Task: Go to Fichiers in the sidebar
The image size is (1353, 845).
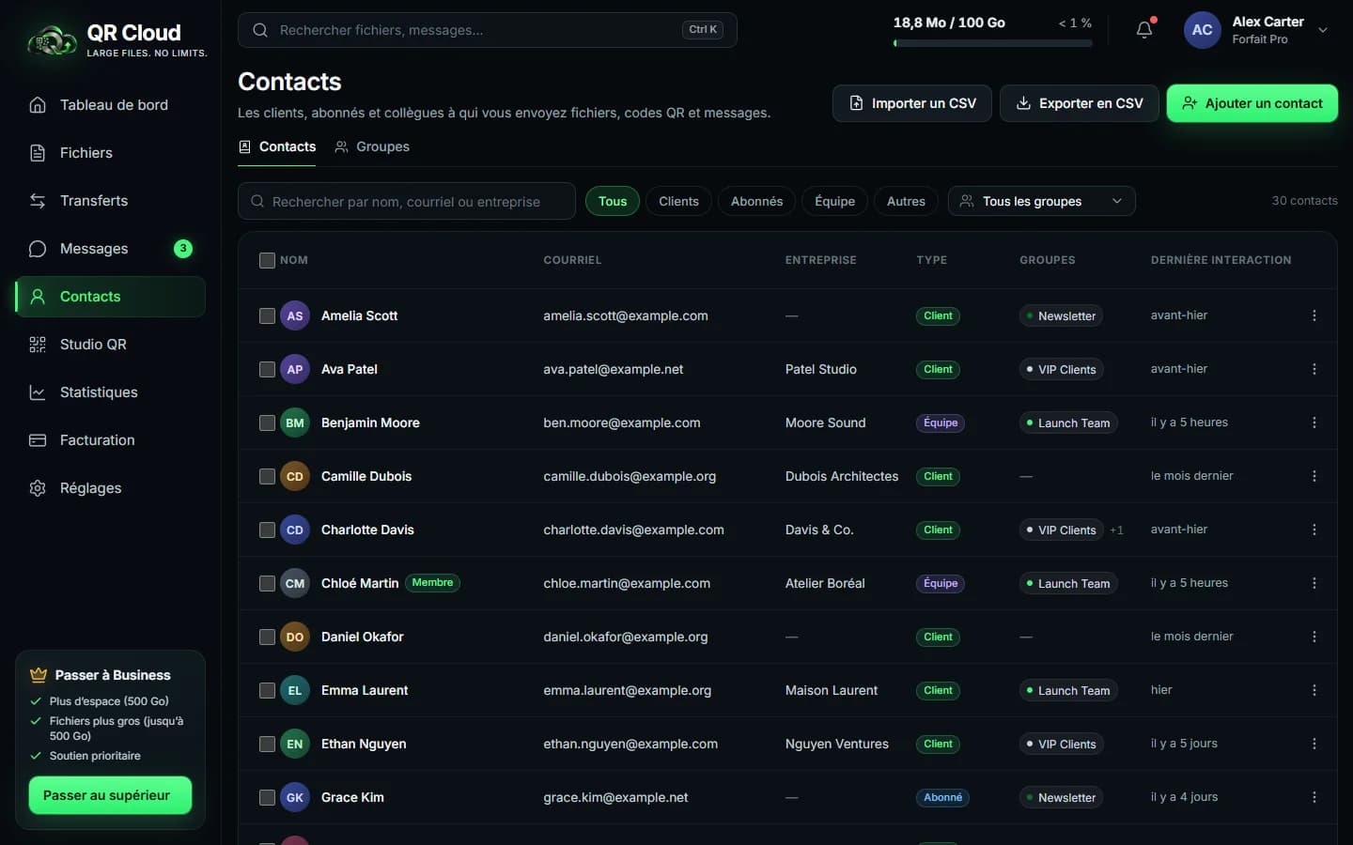Action: pos(111,153)
